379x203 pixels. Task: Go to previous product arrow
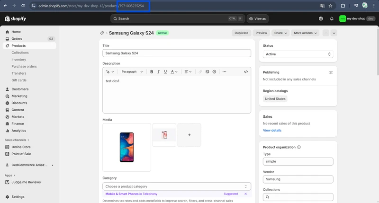tap(326, 33)
